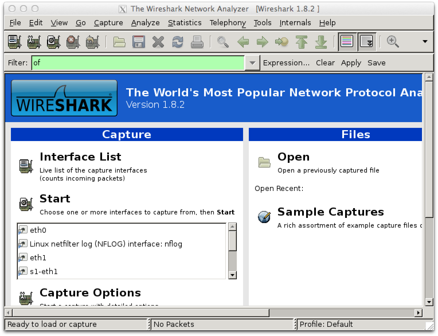Viewport: 438px width, 336px height.
Task: Click the Expression... button
Action: tap(286, 63)
